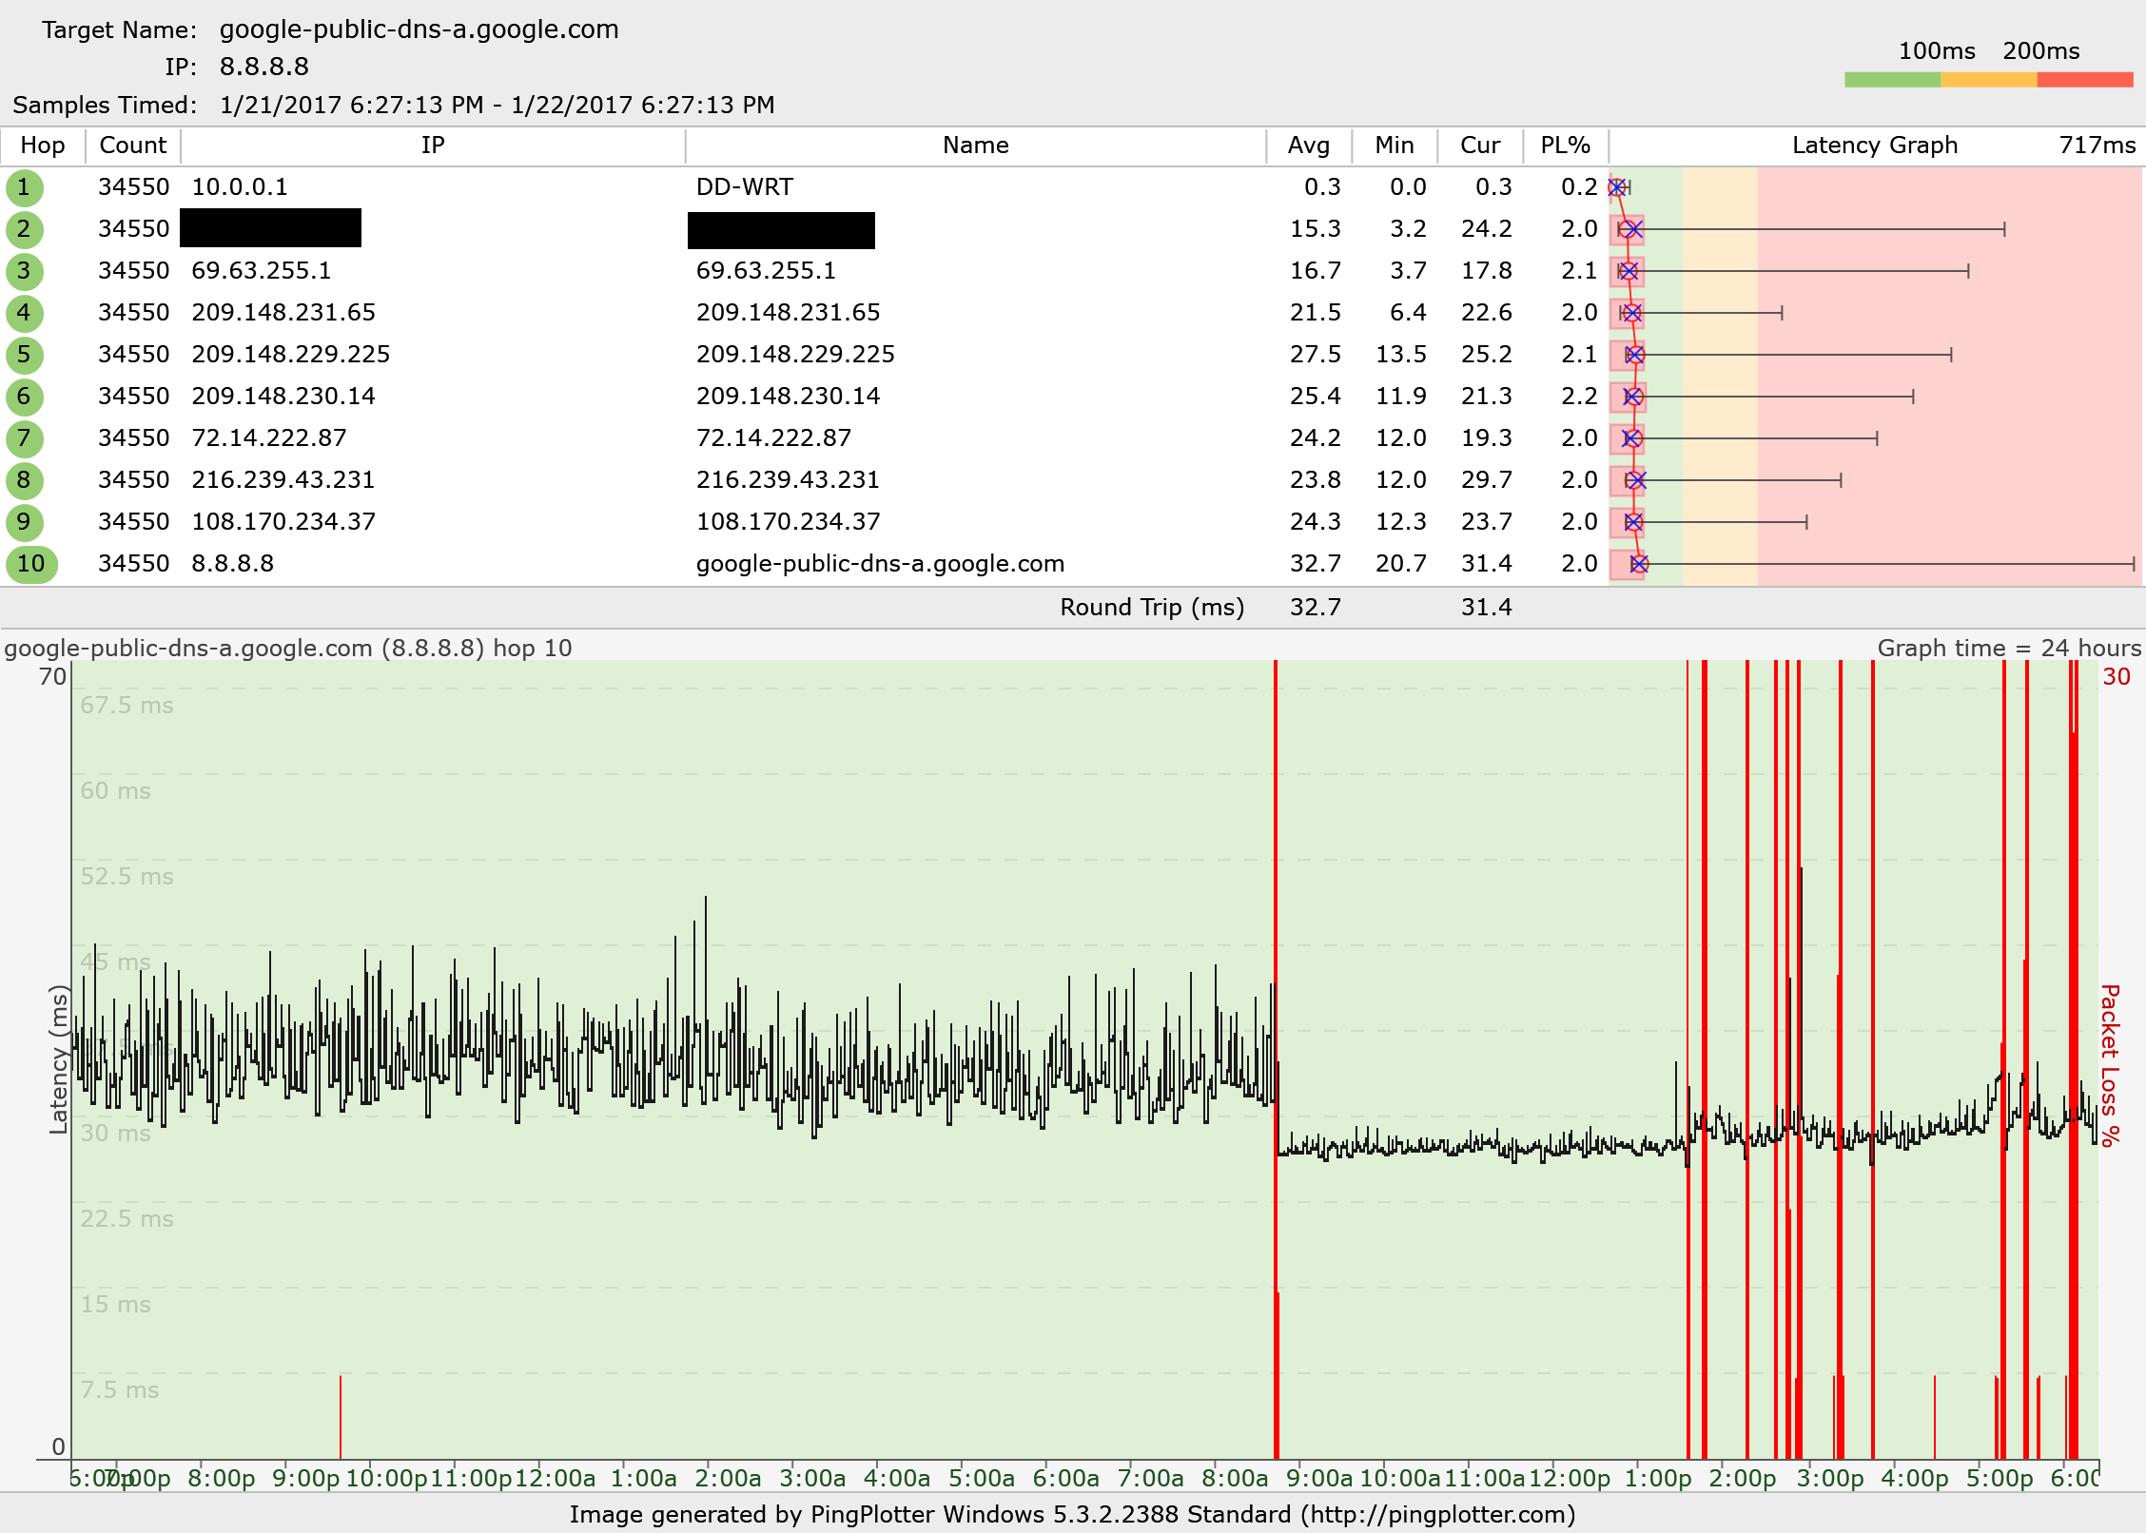2146x1533 pixels.
Task: Click the green 100ms legend color bar
Action: click(1892, 80)
